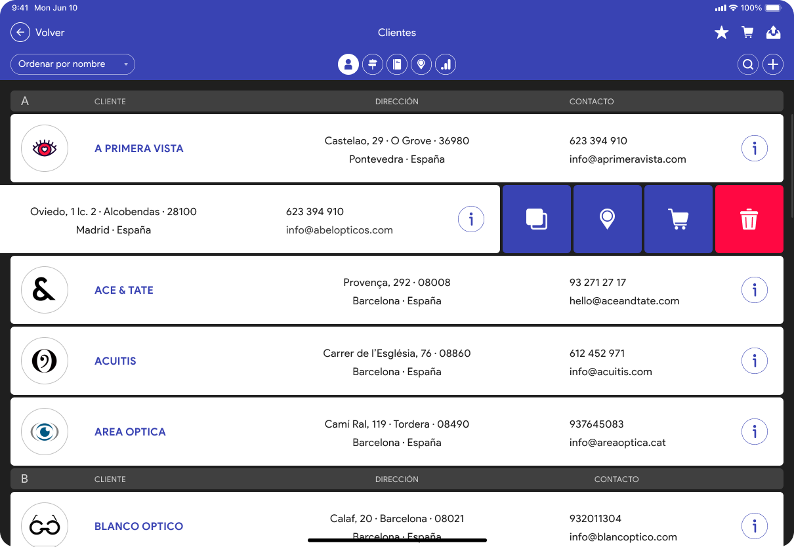The height and width of the screenshot is (547, 794).
Task: Open info for ACUITIS
Action: click(x=755, y=361)
